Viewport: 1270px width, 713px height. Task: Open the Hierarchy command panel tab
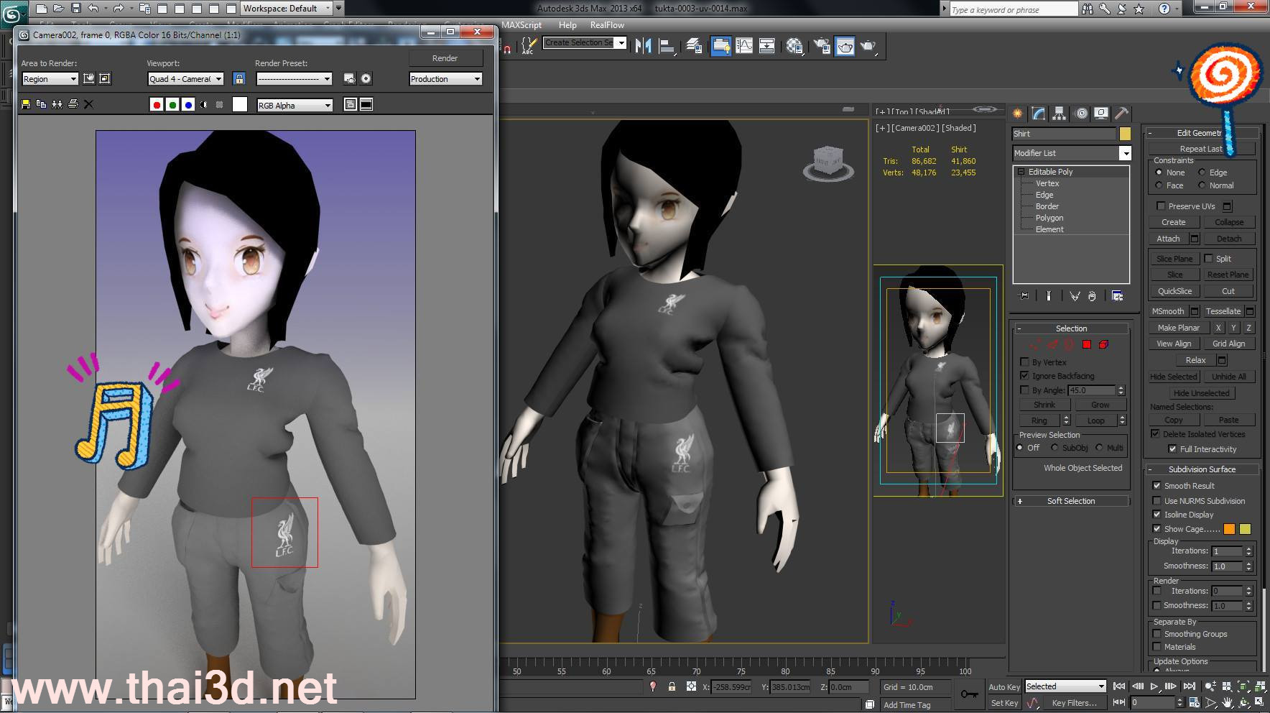(x=1059, y=114)
